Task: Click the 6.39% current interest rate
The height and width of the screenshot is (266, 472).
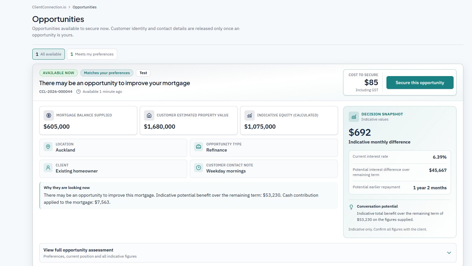Action: coord(439,157)
